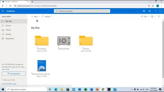Open the details info pane icon
Image resolution: width=164 pixels, height=92 pixels.
point(159,16)
